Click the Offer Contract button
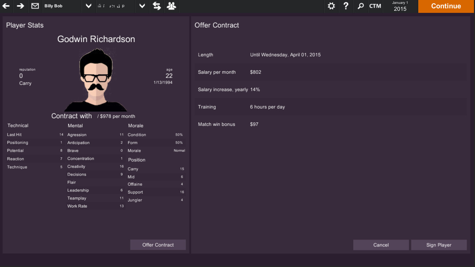 [158, 245]
